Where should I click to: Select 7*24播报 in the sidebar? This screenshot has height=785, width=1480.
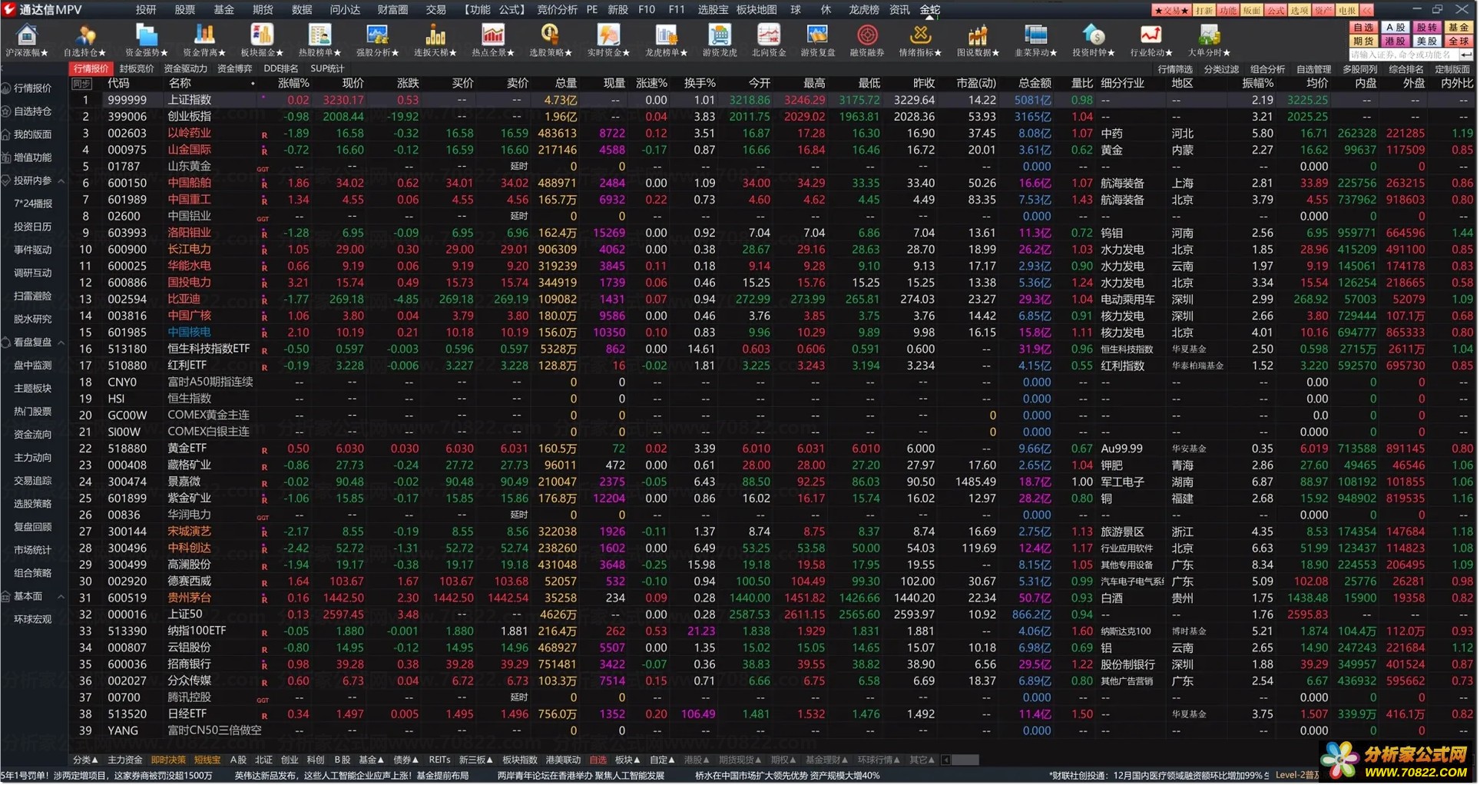point(34,204)
